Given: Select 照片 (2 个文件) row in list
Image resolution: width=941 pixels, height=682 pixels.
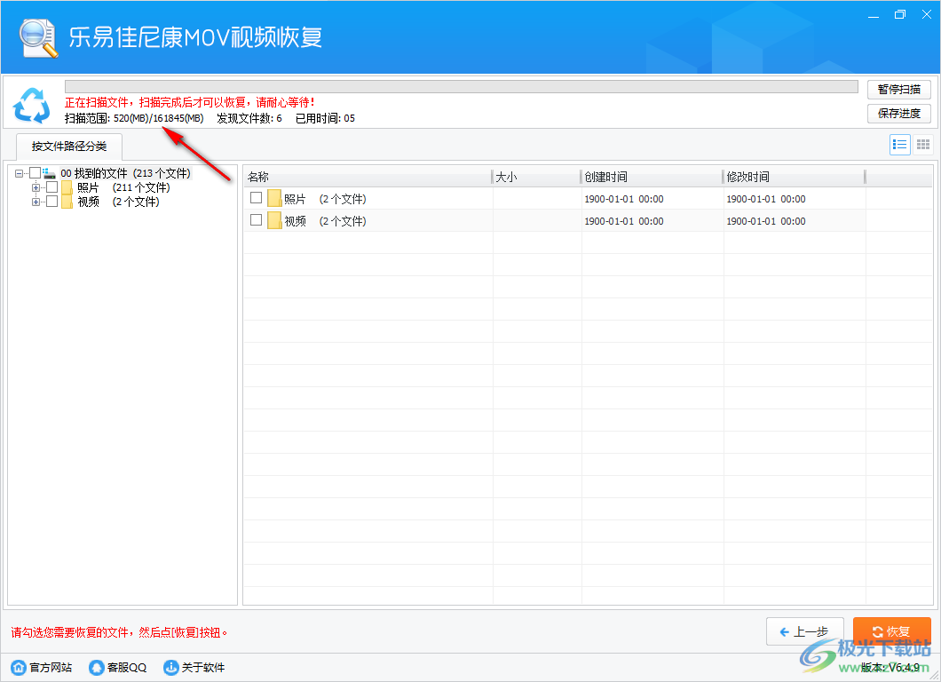Looking at the screenshot, I should pyautogui.click(x=588, y=198).
